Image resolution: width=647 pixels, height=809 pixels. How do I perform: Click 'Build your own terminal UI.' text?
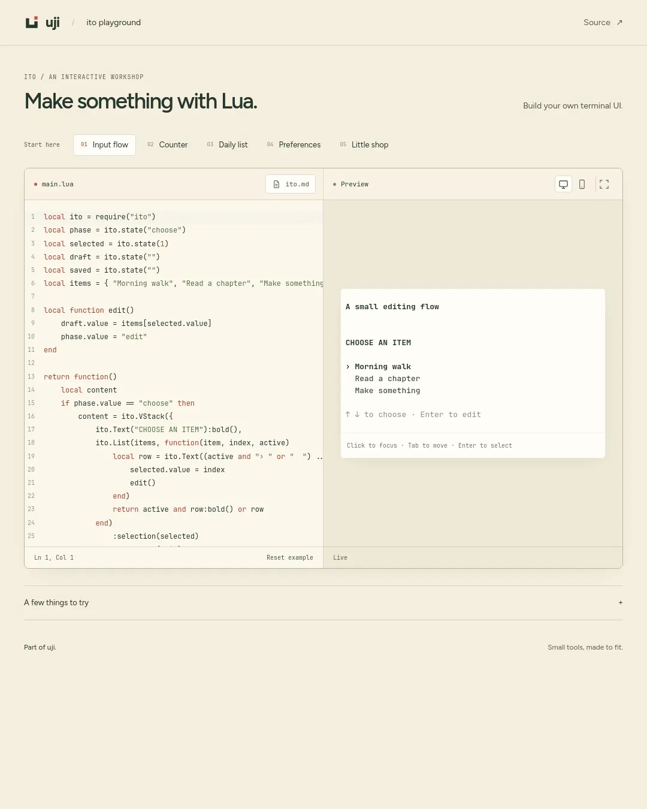click(x=573, y=106)
